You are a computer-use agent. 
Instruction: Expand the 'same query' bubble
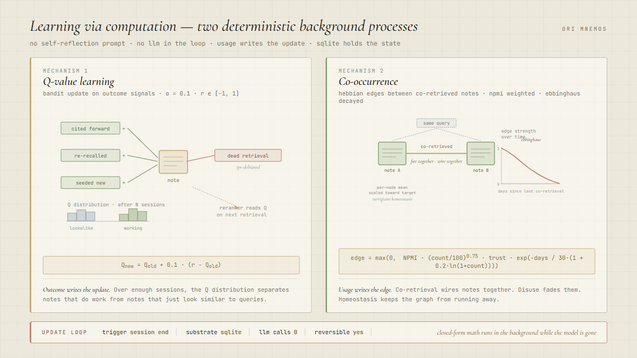(x=436, y=123)
